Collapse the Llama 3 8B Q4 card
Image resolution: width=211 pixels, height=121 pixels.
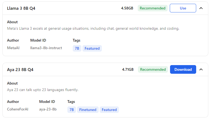pyautogui.click(x=201, y=8)
